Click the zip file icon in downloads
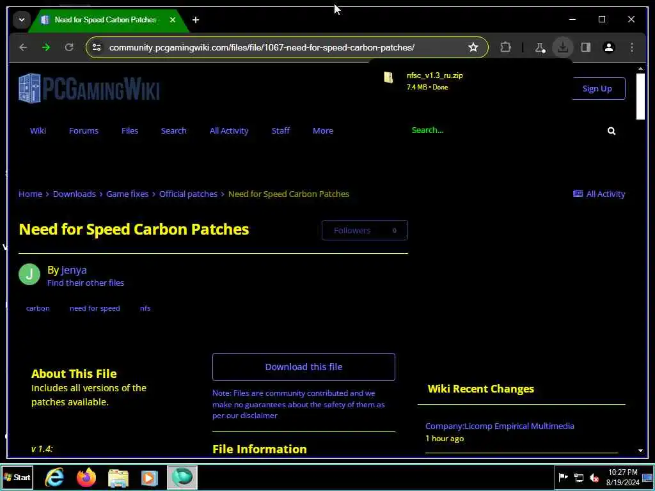655x491 pixels. coord(388,77)
